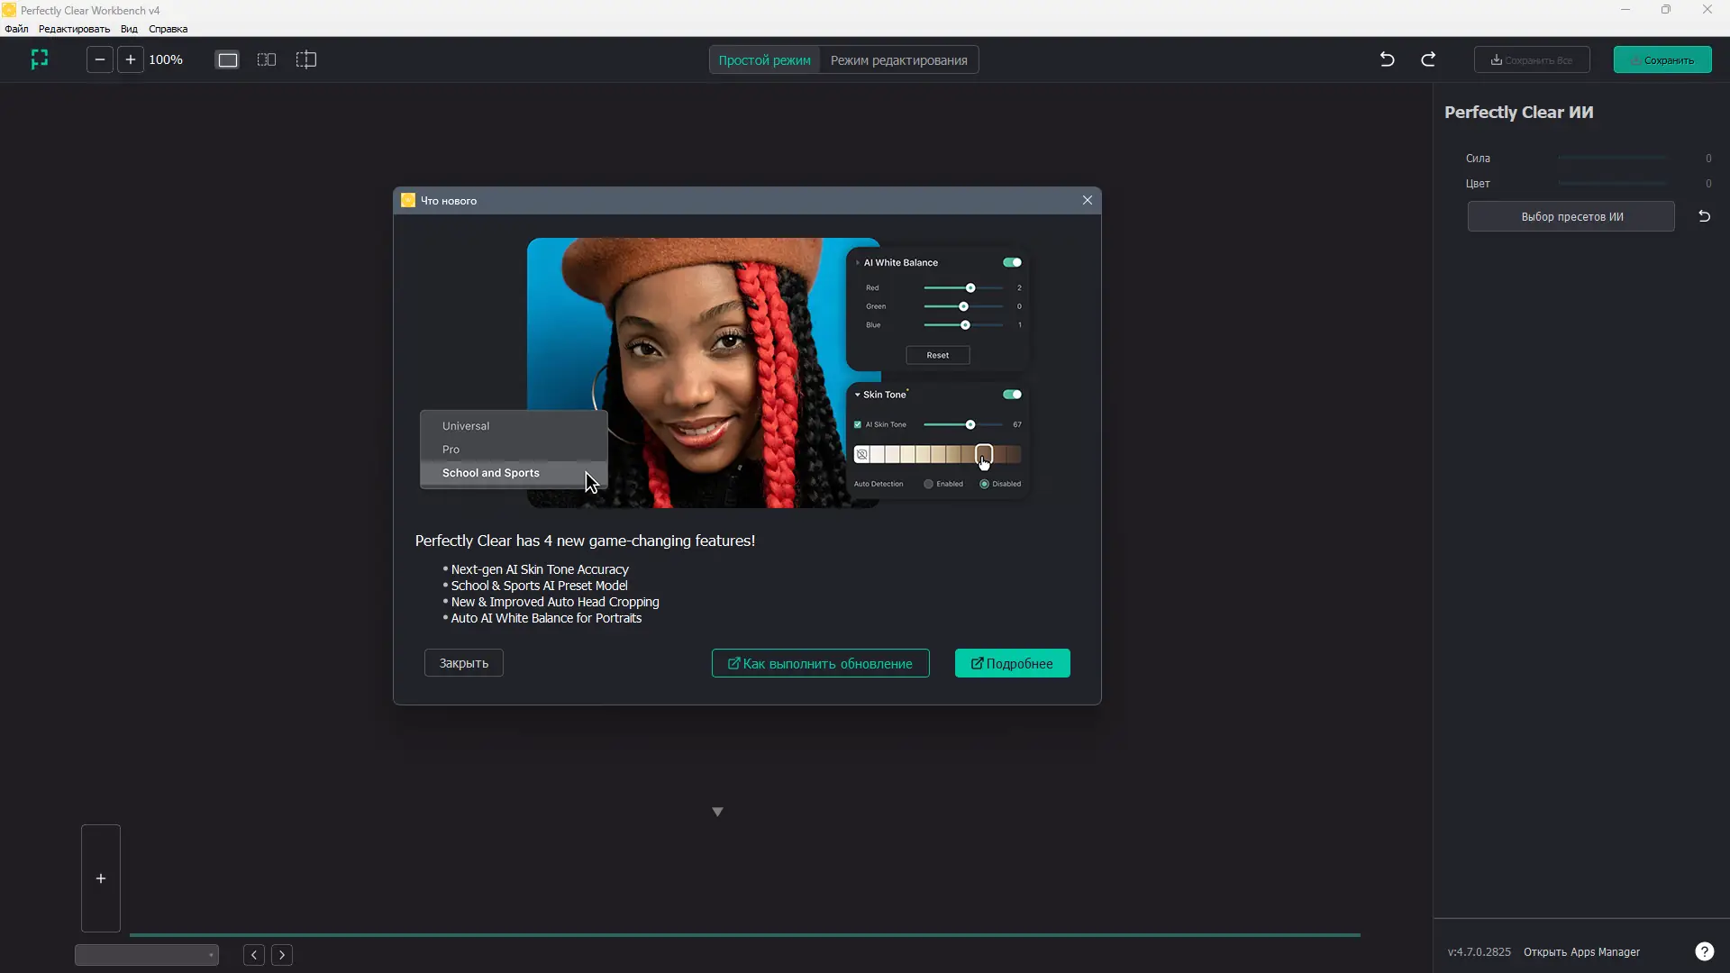The height and width of the screenshot is (973, 1730).
Task: Zoom in with the plus button
Action: 131,59
